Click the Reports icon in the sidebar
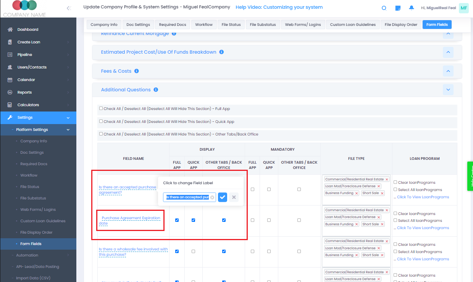Image resolution: width=473 pixels, height=282 pixels. tap(10, 92)
